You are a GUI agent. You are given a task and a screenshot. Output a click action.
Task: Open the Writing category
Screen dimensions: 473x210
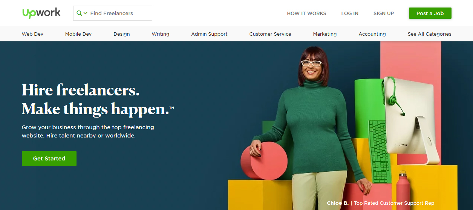coord(161,34)
